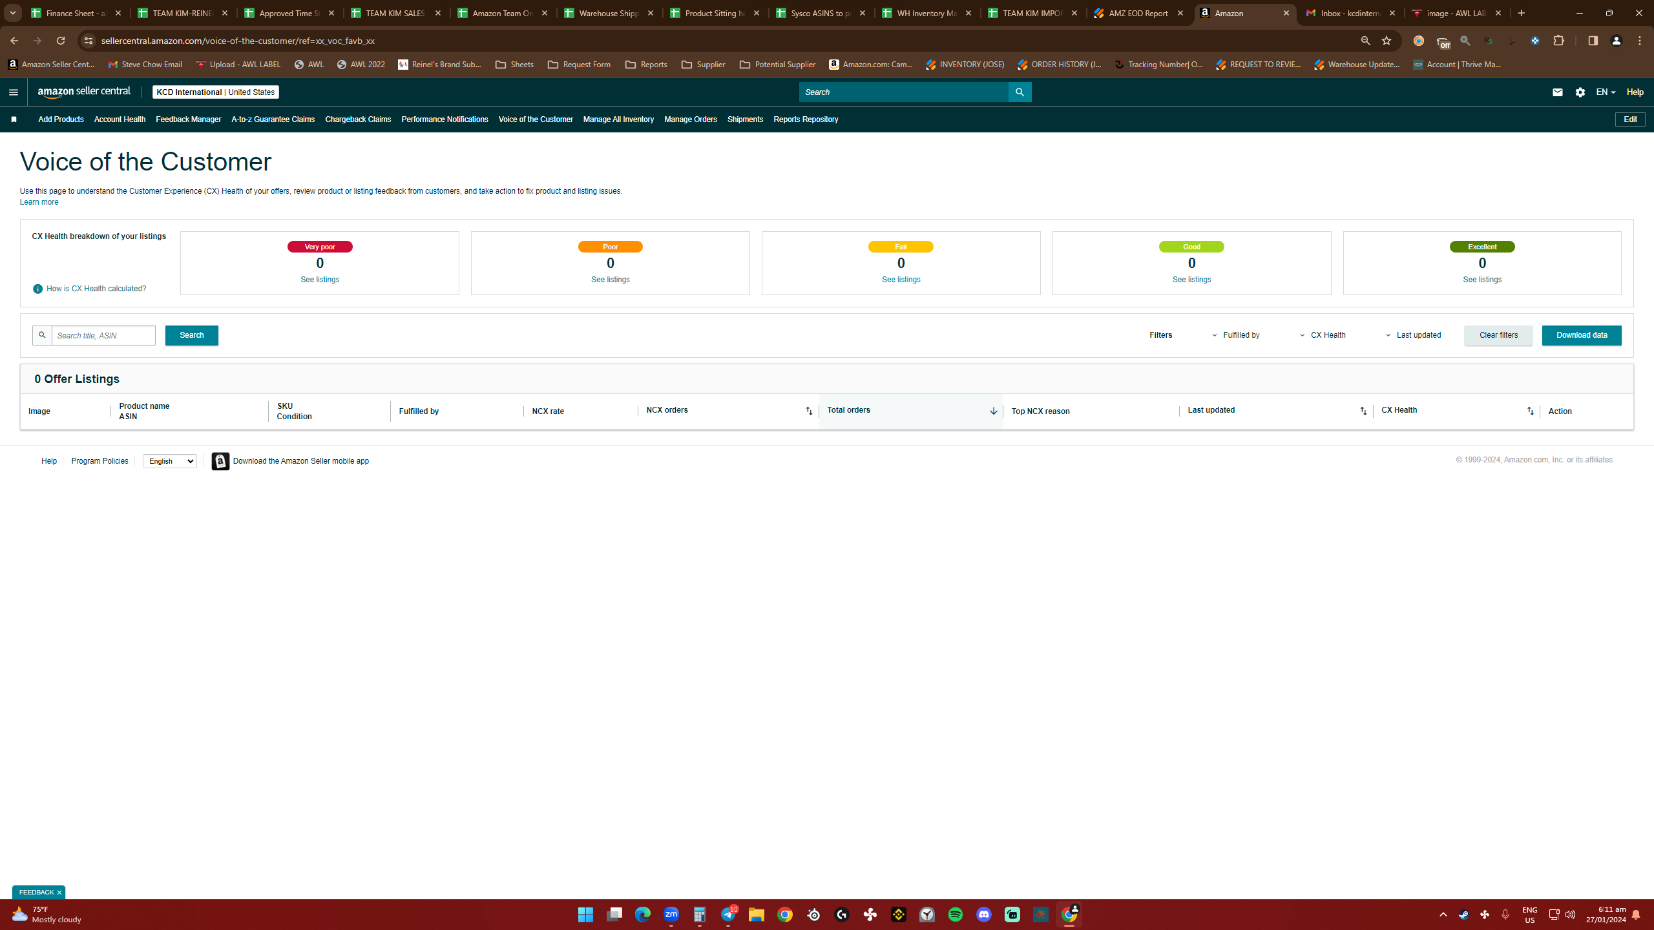Click the teal Search button for listings
The height and width of the screenshot is (930, 1654).
coord(192,335)
